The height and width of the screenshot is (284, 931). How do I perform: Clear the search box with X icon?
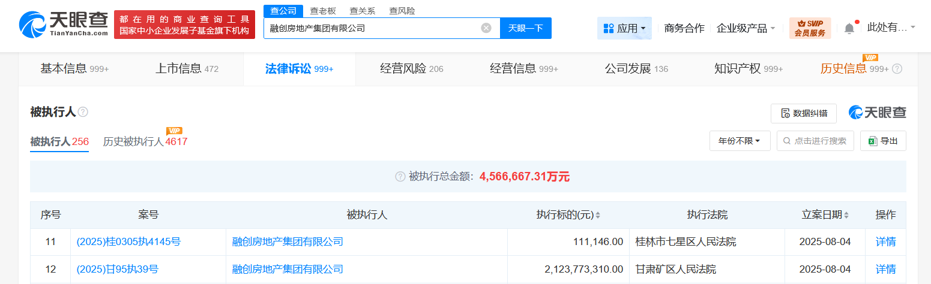click(486, 28)
